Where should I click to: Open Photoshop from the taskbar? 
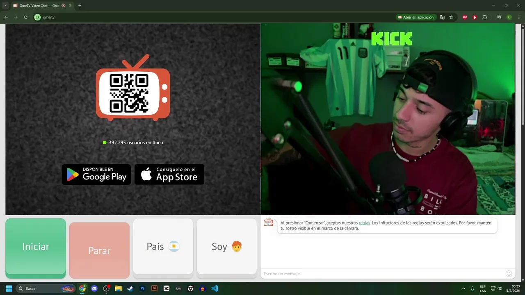pos(142,288)
